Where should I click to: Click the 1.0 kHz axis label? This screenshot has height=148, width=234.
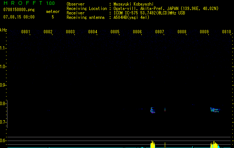[3, 67]
